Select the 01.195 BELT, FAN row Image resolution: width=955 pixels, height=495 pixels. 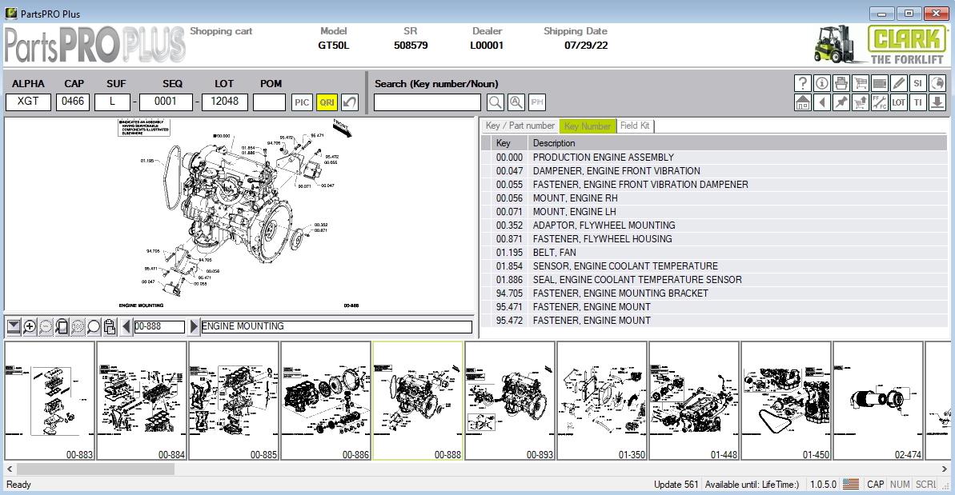point(713,253)
